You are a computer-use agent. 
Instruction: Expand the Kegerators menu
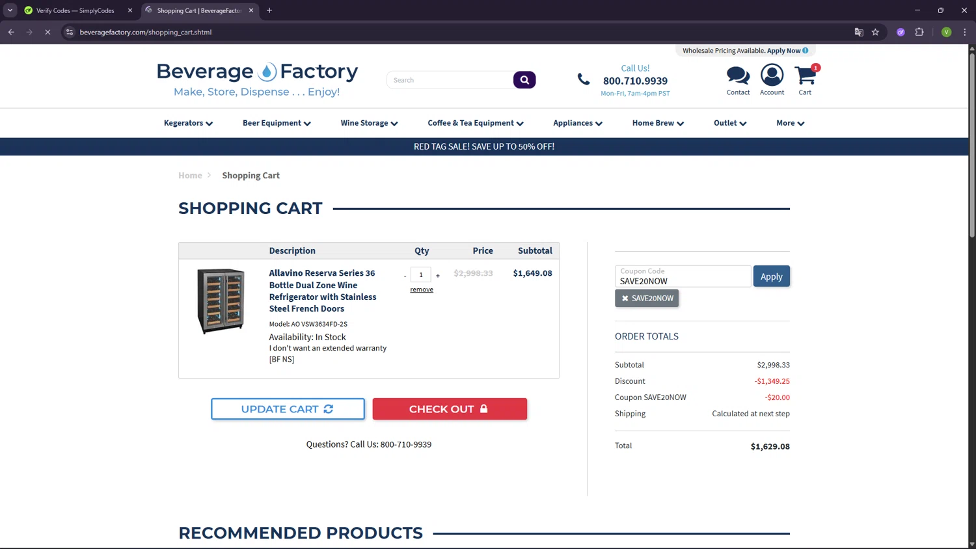click(x=188, y=123)
